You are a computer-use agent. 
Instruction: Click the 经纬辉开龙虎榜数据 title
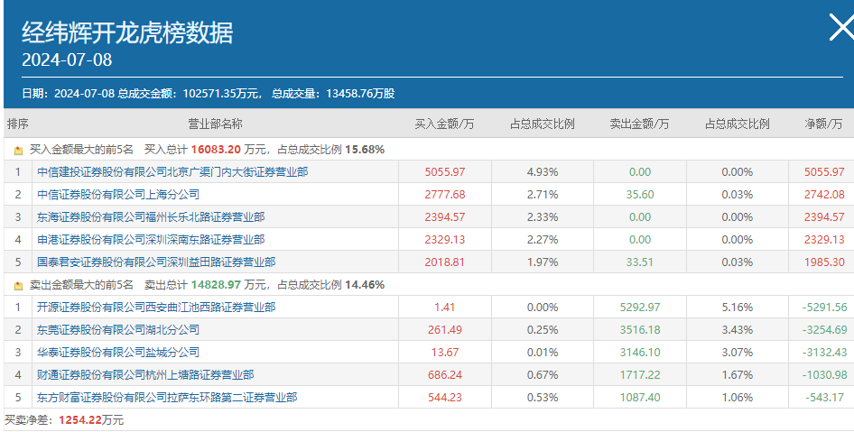pos(127,32)
